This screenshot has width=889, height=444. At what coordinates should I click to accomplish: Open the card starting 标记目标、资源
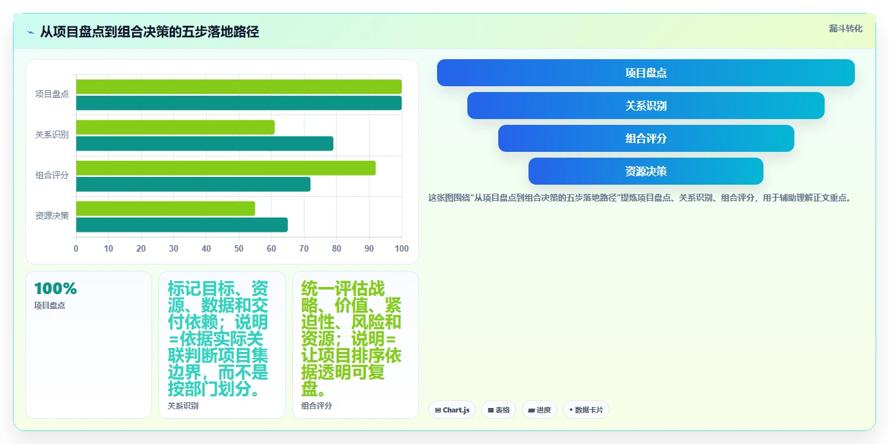tap(222, 345)
